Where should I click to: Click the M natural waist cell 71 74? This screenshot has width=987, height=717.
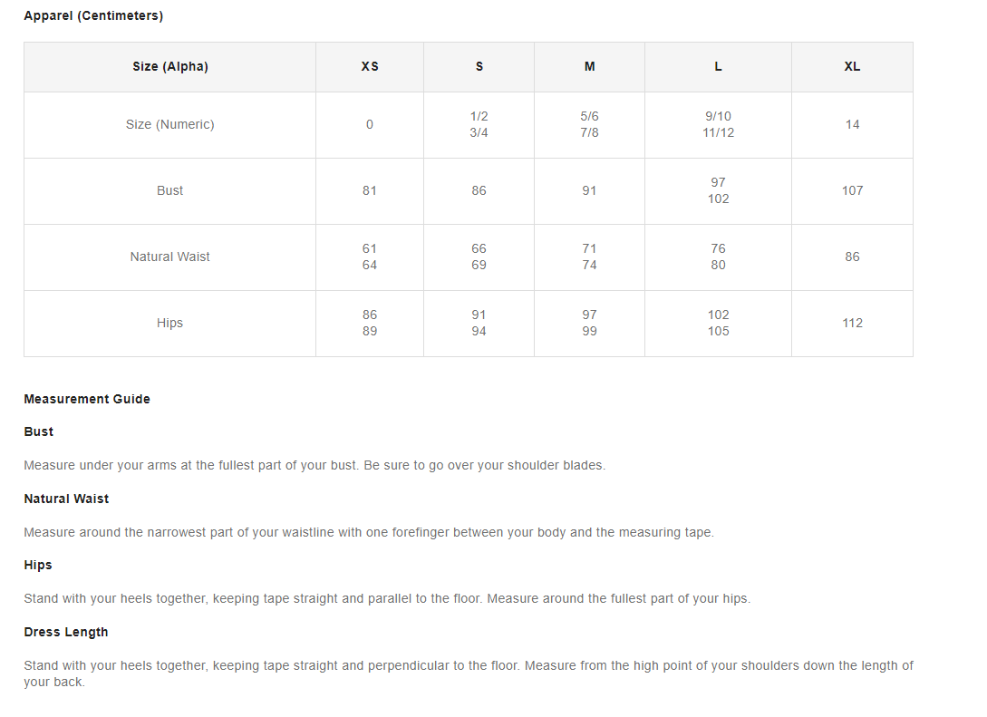[589, 257]
